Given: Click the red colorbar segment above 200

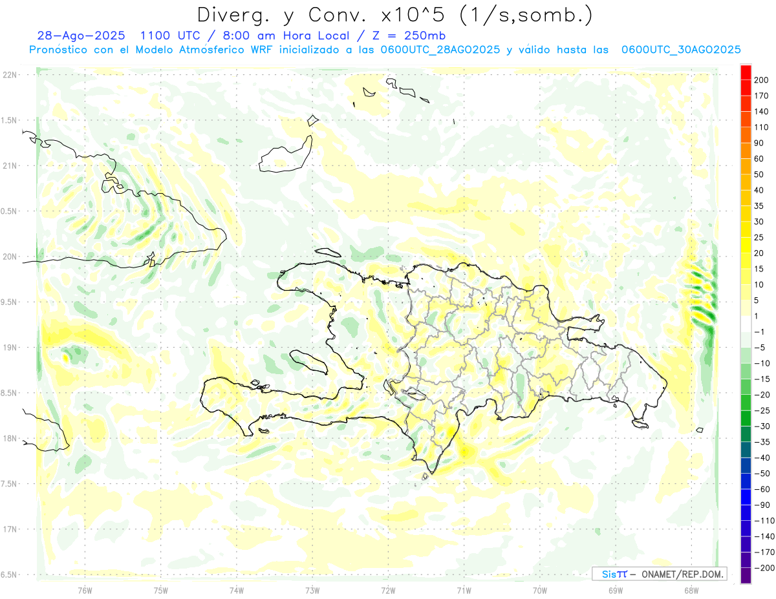Looking at the screenshot, I should click(x=746, y=72).
